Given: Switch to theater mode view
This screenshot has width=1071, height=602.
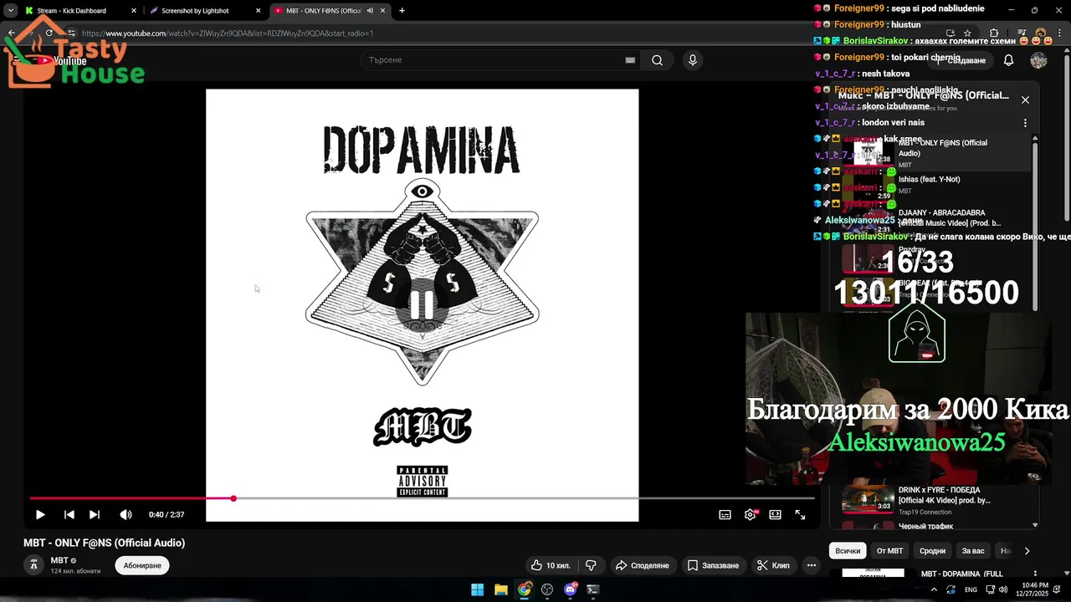Looking at the screenshot, I should coord(776,515).
